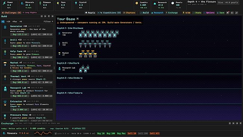Click the Exchange panel pop-out square icon

[230, 123]
